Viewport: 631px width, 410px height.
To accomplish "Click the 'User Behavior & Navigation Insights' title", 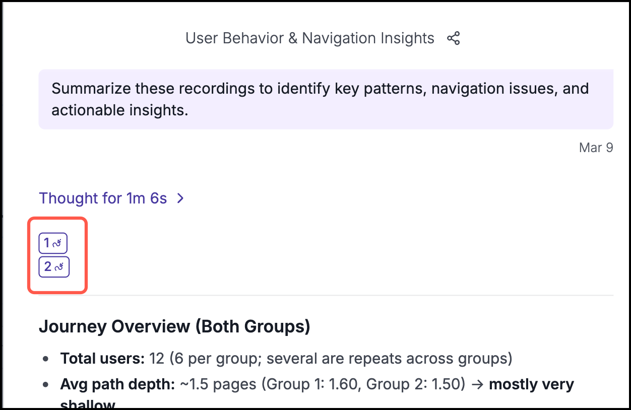I will pos(309,38).
